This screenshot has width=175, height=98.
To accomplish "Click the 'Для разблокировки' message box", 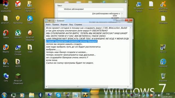I will point(89,15).
